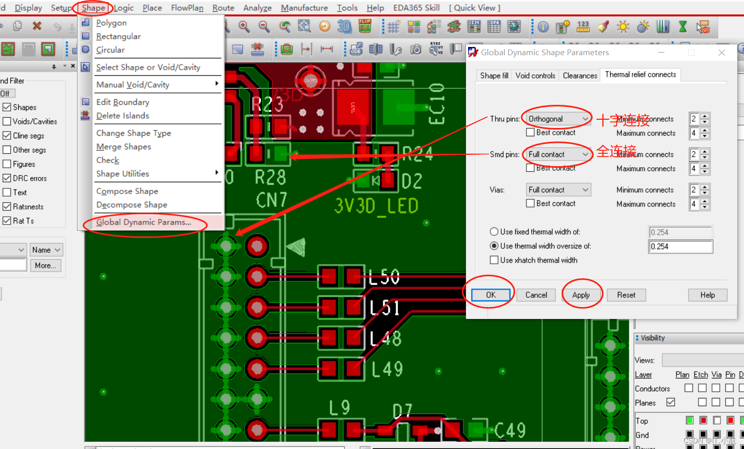The image size is (744, 449).
Task: Toggle the Voids/Cavities checkbox
Action: (7, 121)
